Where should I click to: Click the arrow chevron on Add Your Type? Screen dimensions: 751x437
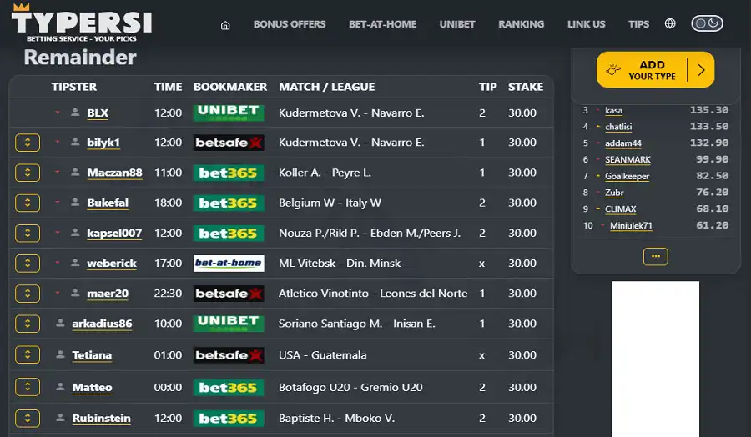coord(701,70)
